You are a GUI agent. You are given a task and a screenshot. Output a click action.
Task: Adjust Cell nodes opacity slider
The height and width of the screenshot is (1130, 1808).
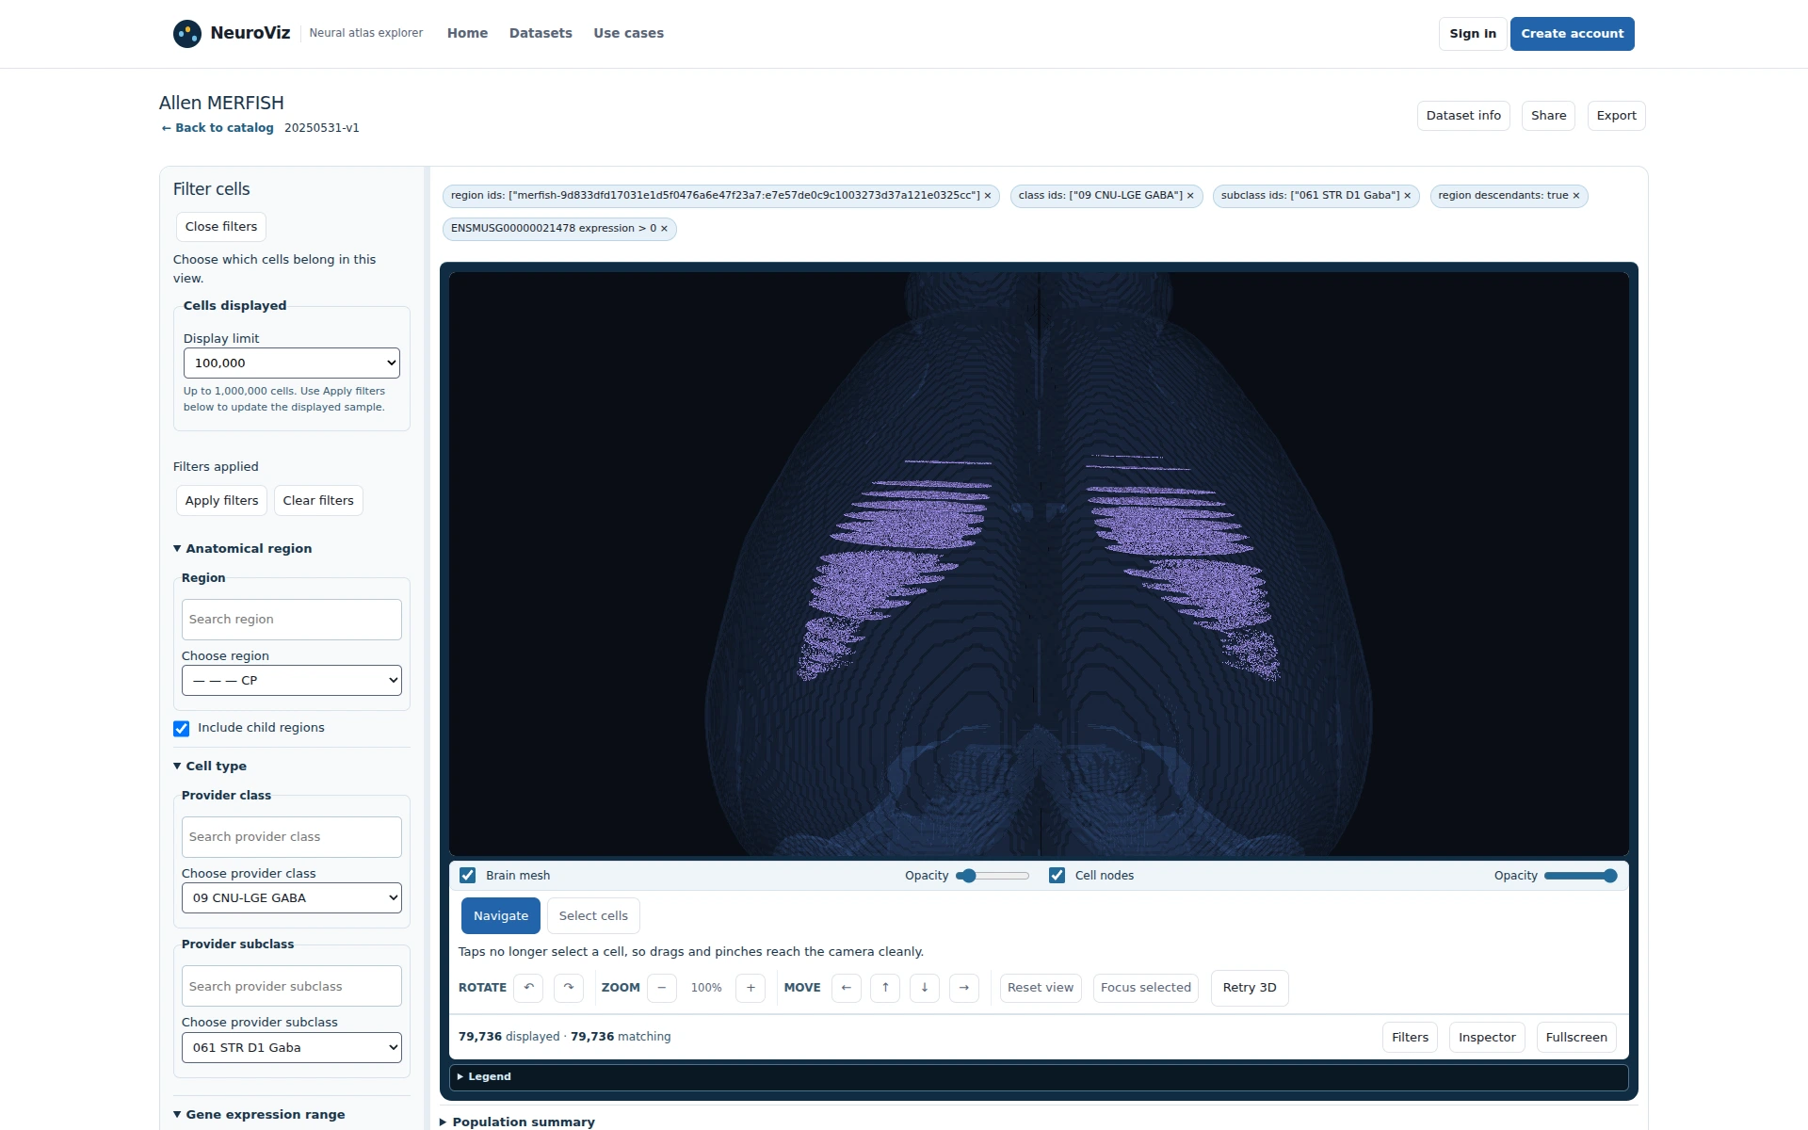pos(1581,876)
